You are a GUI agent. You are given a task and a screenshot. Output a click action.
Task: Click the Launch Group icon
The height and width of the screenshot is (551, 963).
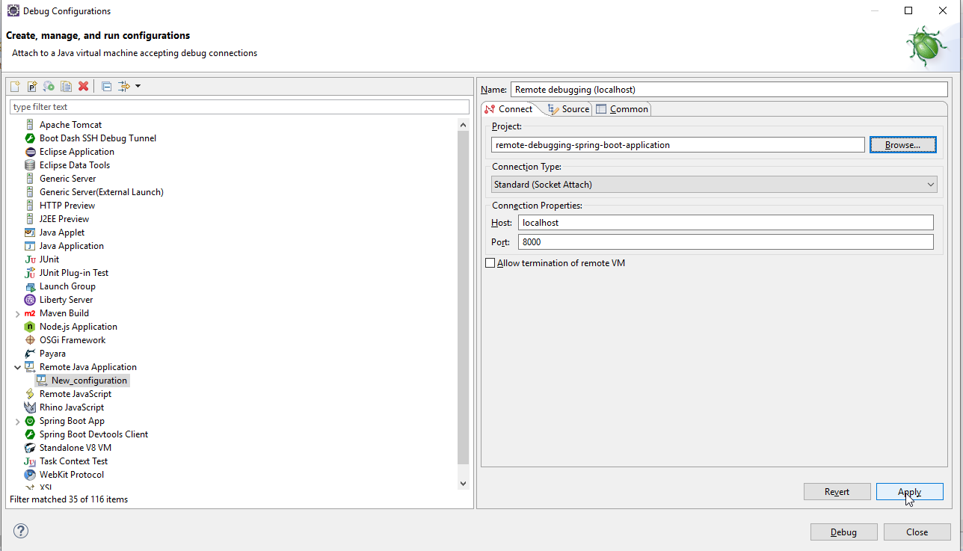click(x=30, y=286)
